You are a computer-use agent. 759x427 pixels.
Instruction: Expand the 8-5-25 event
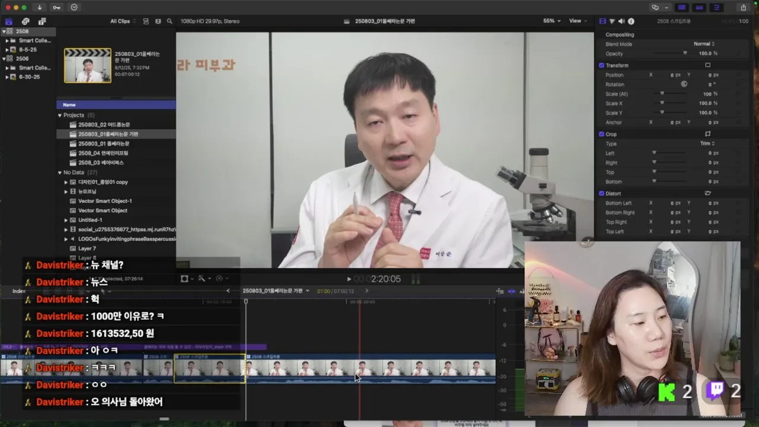tap(7, 50)
